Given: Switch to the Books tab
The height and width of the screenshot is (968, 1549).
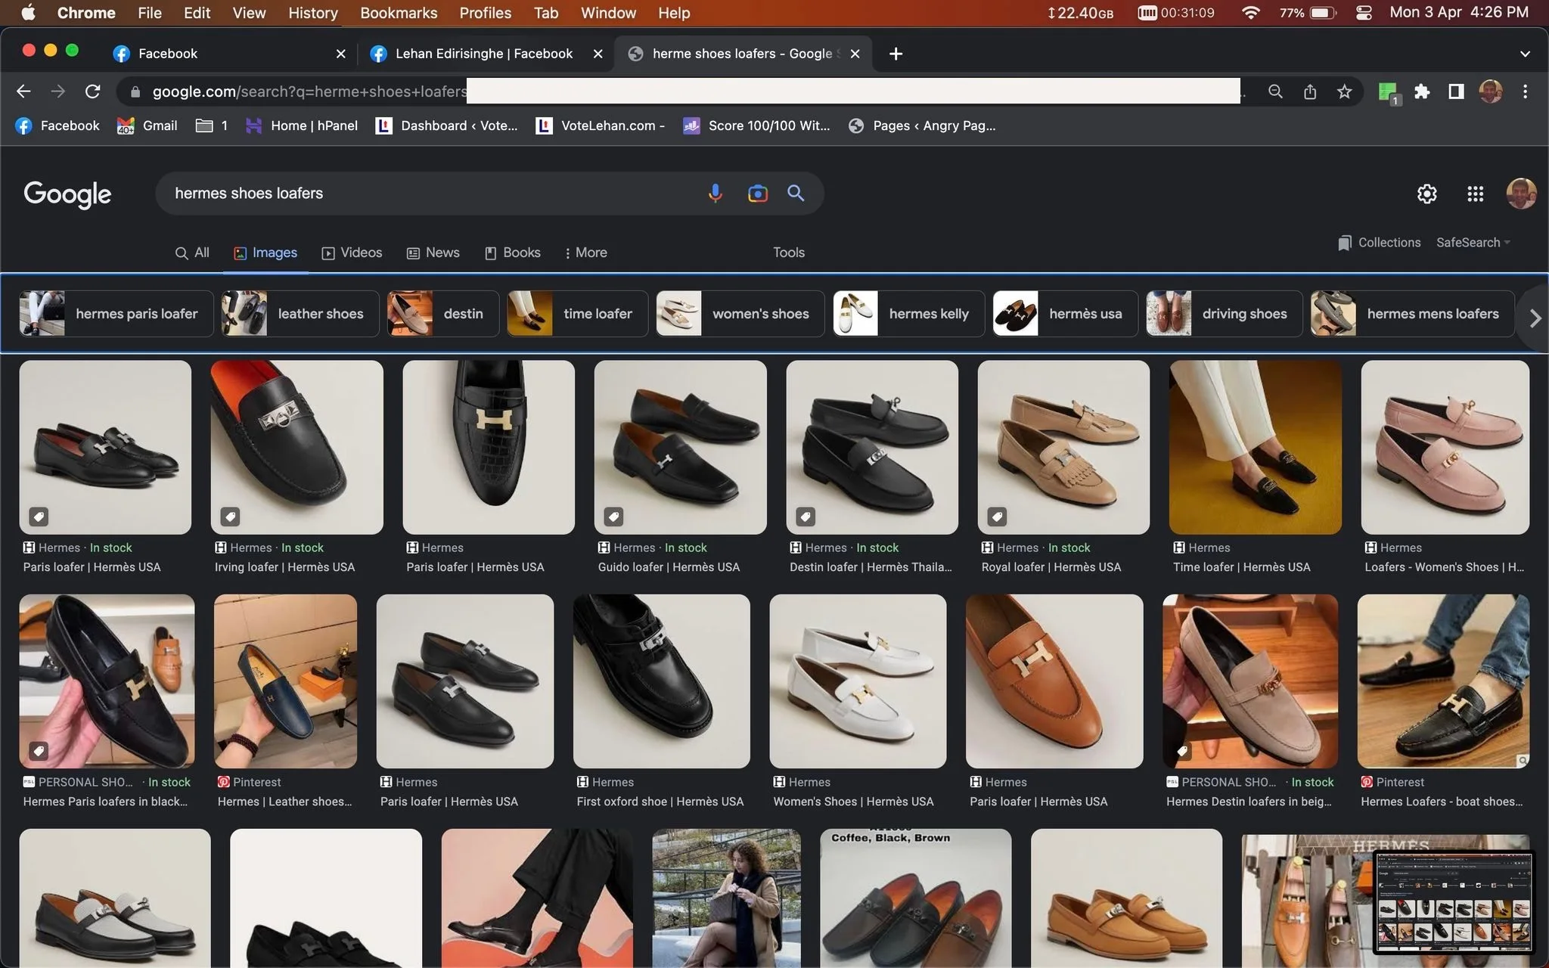Looking at the screenshot, I should coord(513,253).
